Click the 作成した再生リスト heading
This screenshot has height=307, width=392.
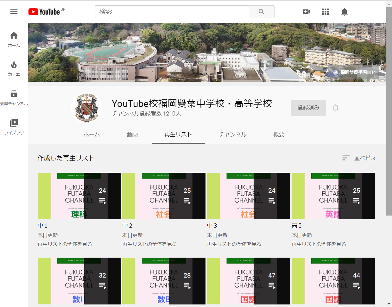66,158
